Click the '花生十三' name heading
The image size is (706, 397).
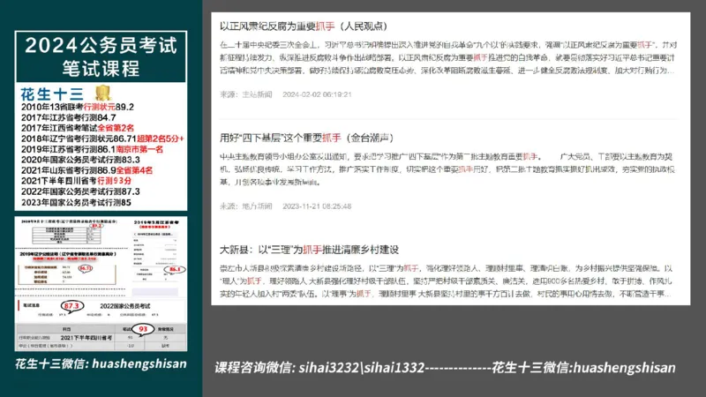[52, 94]
